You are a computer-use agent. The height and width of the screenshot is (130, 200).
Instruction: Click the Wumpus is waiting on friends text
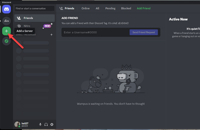pos(111,104)
